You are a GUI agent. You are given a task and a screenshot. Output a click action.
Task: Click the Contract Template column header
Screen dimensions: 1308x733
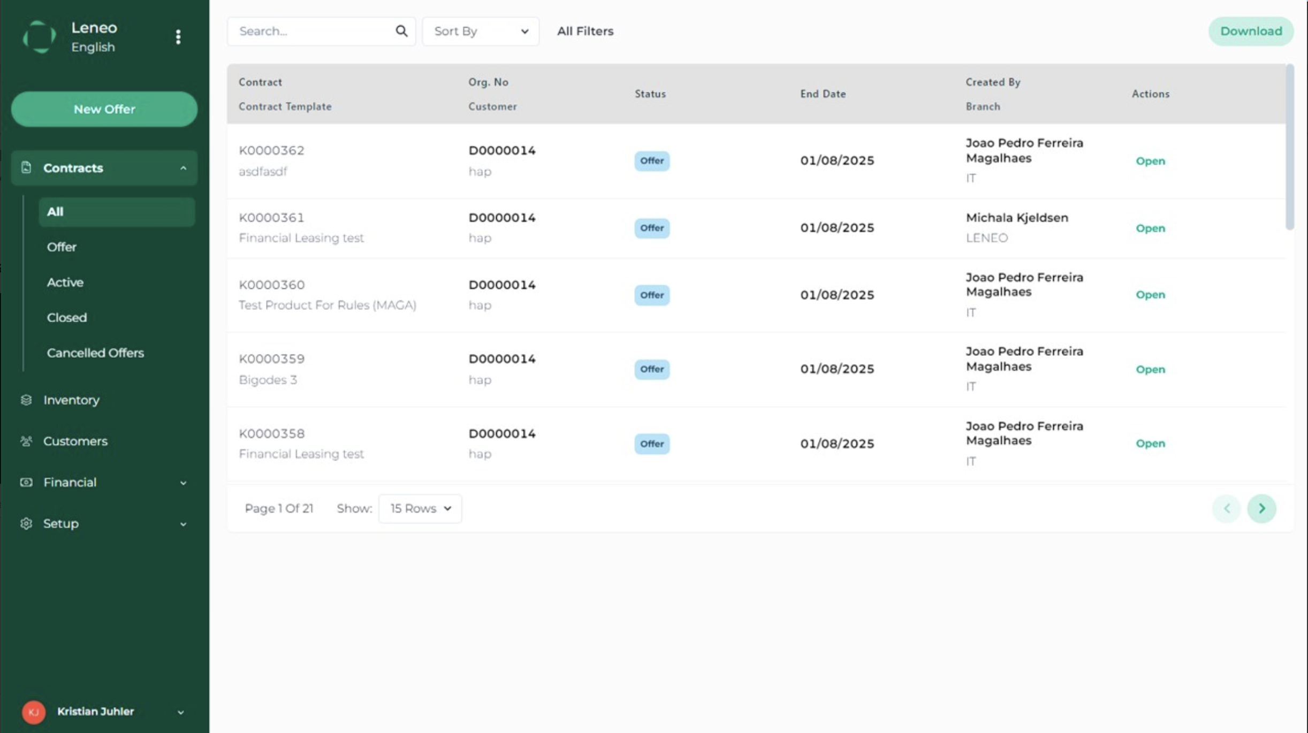pyautogui.click(x=285, y=106)
